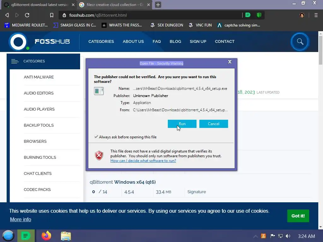This screenshot has width=323, height=242.
Task: Click the scrollbar down arrow
Action: 320,227
